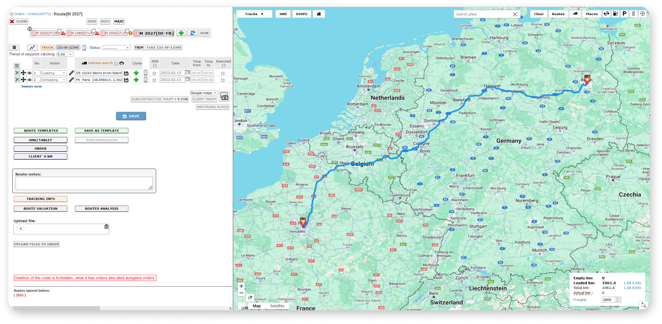Click the phone icon in the Unloading row

click(x=146, y=80)
